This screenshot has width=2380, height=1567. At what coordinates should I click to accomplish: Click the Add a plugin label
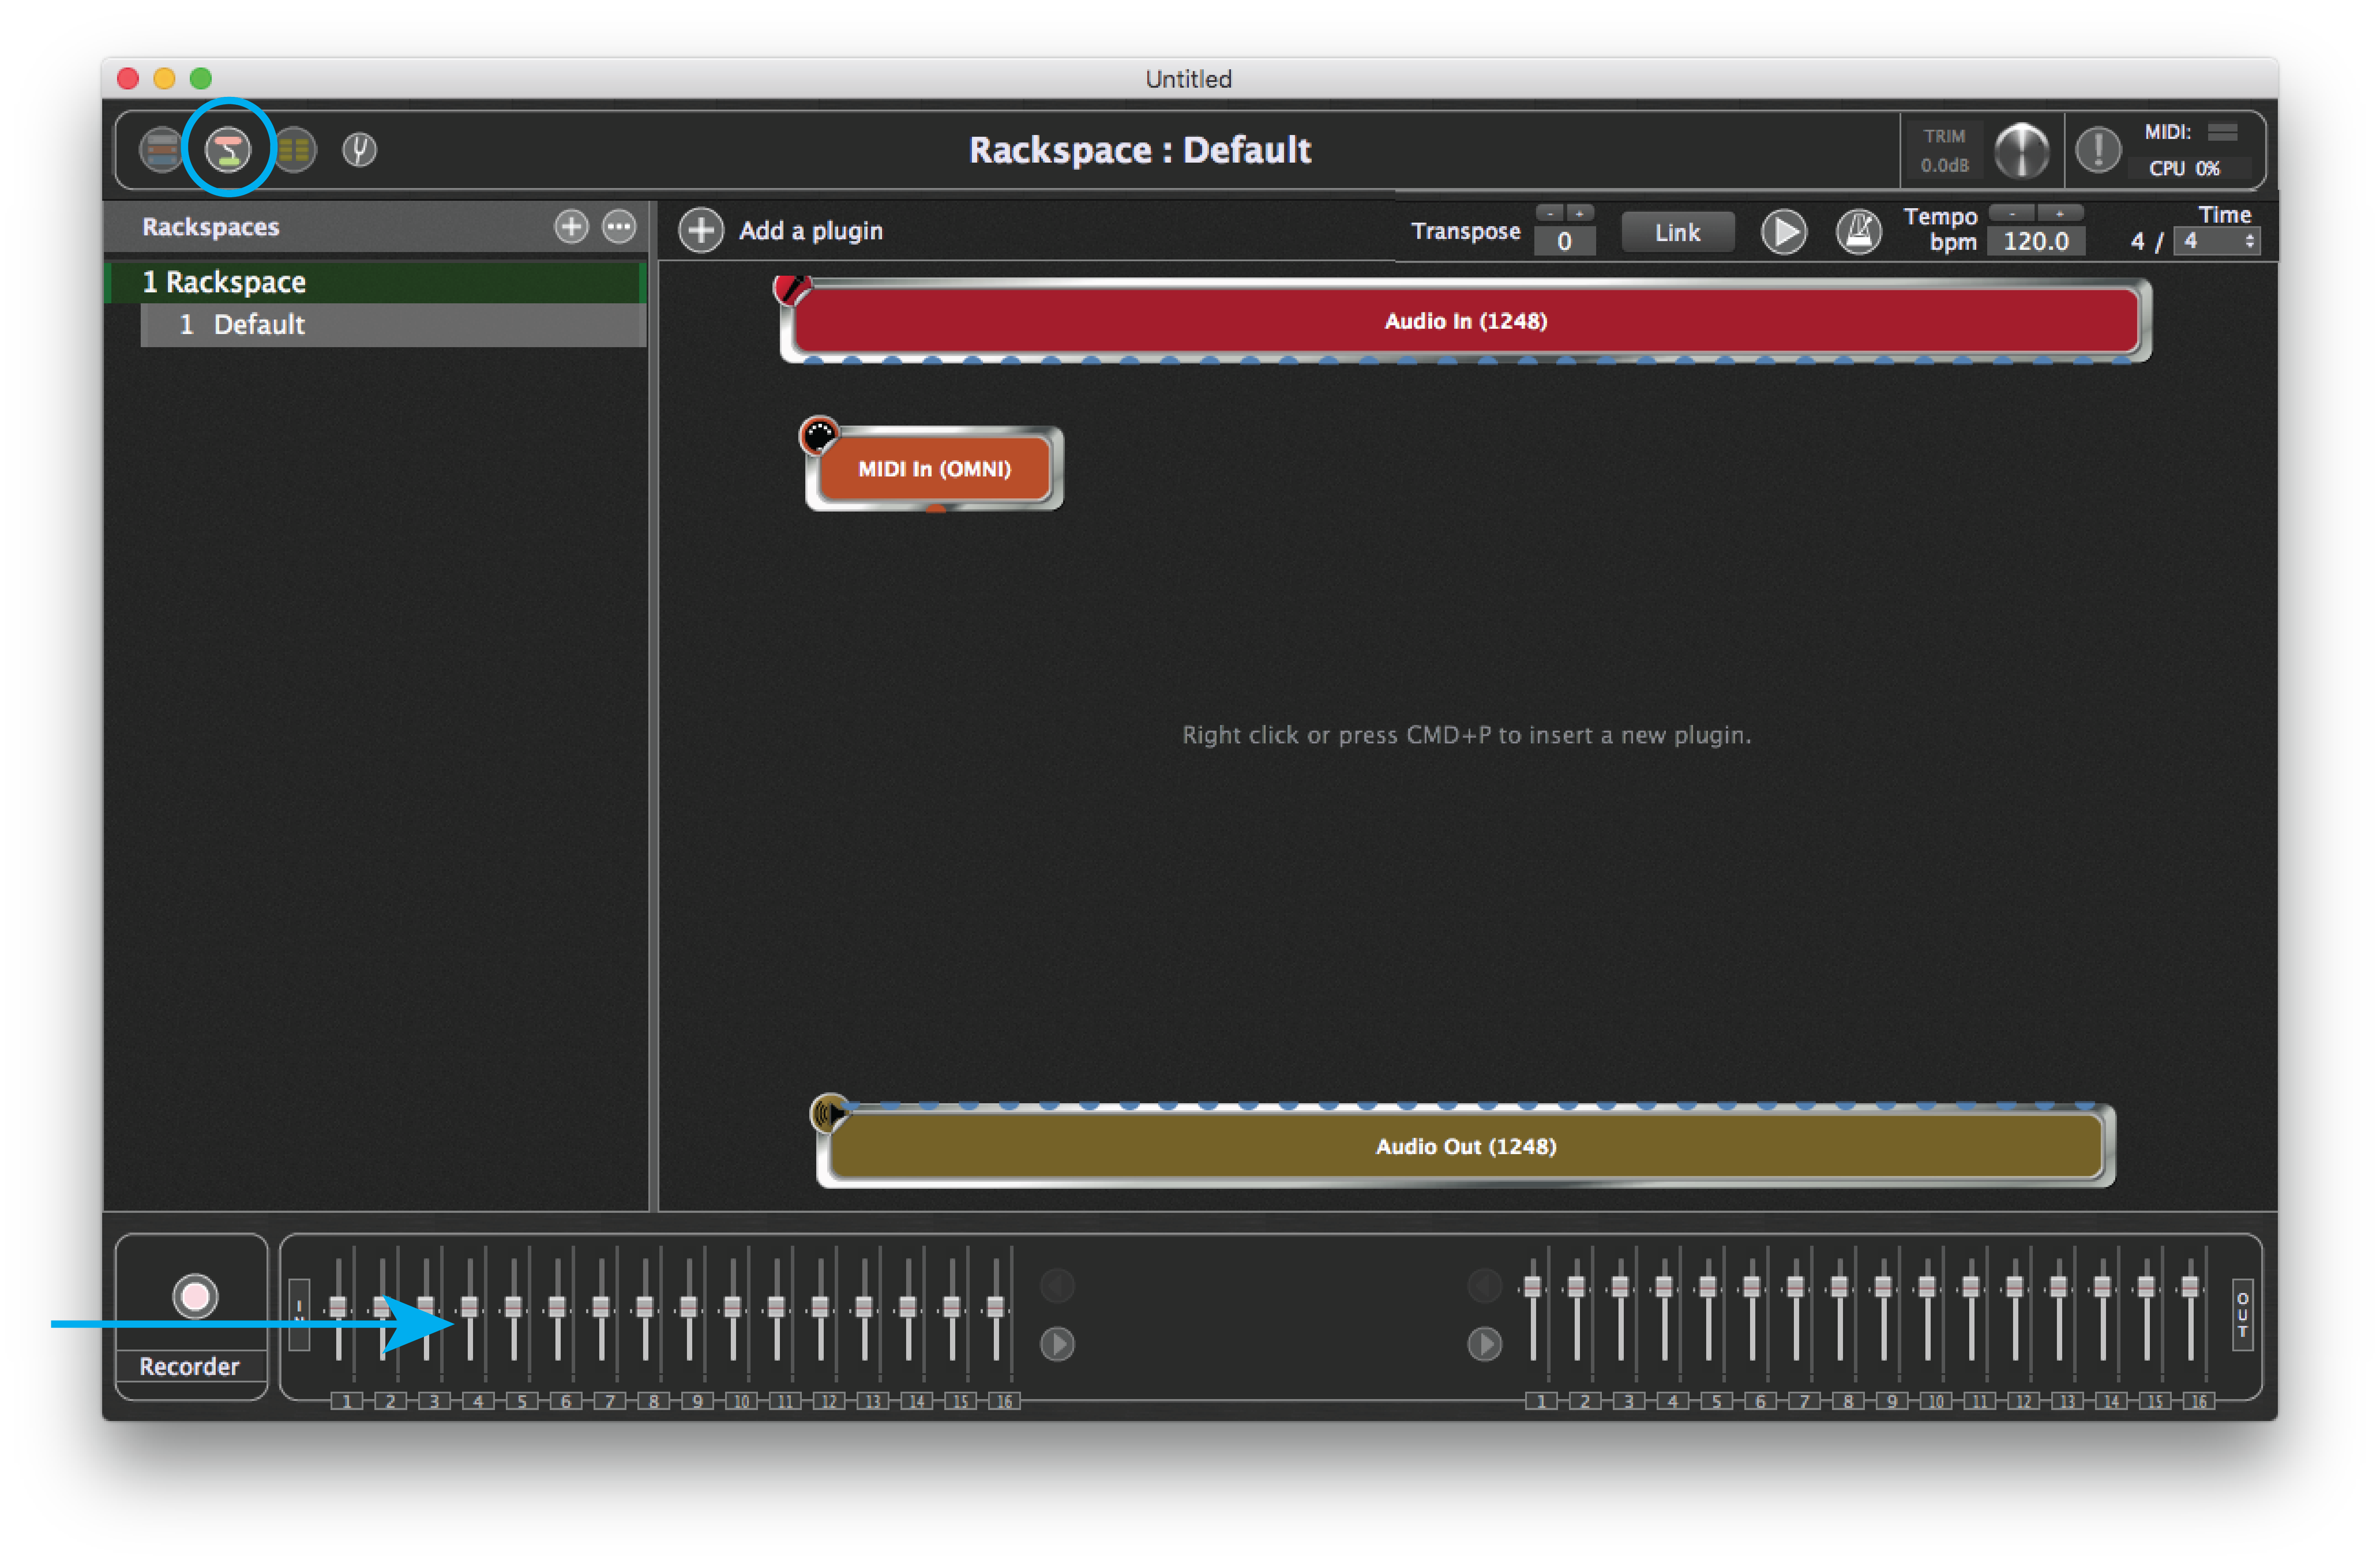pyautogui.click(x=811, y=231)
